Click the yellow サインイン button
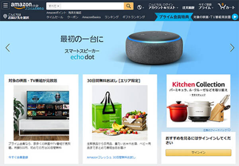This screenshot has width=239, height=166. [x=198, y=152]
